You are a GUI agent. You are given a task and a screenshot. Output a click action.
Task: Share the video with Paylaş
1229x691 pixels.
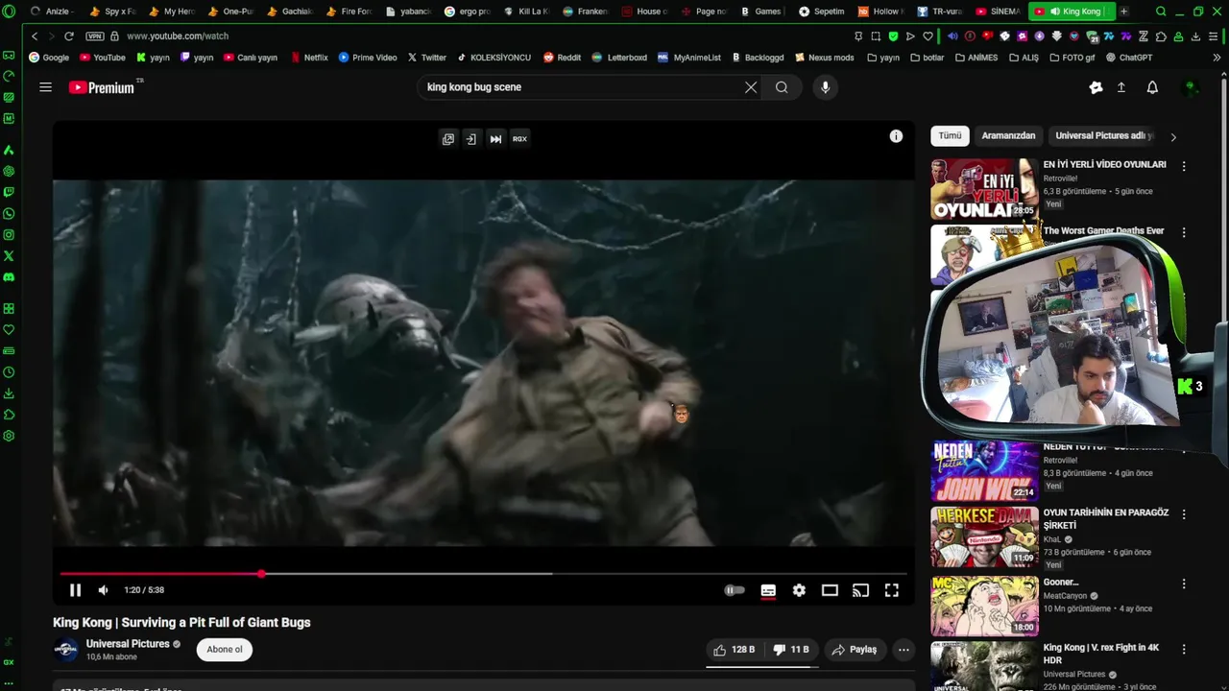coord(855,650)
